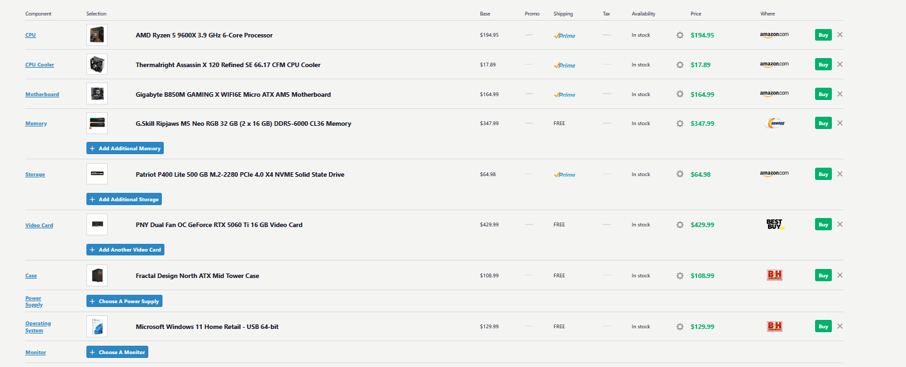The width and height of the screenshot is (906, 367).
Task: Open the Monitor component link
Action: pos(35,352)
